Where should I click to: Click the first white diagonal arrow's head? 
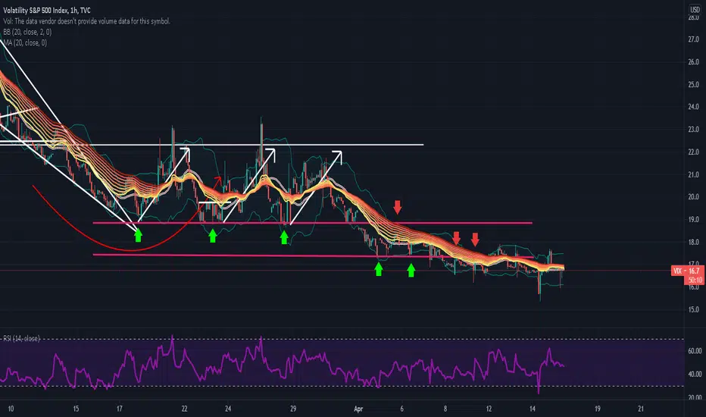[x=186, y=152]
